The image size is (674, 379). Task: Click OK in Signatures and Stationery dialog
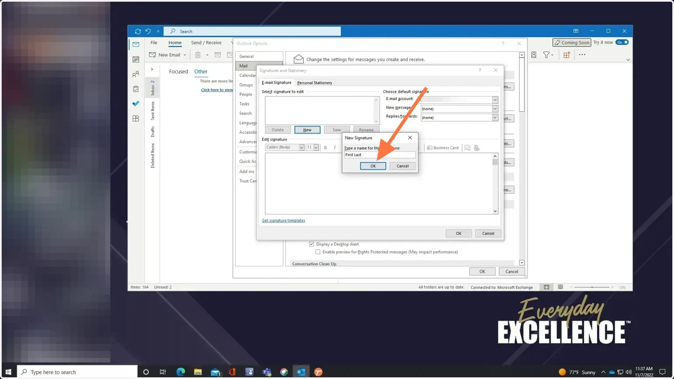pyautogui.click(x=458, y=234)
